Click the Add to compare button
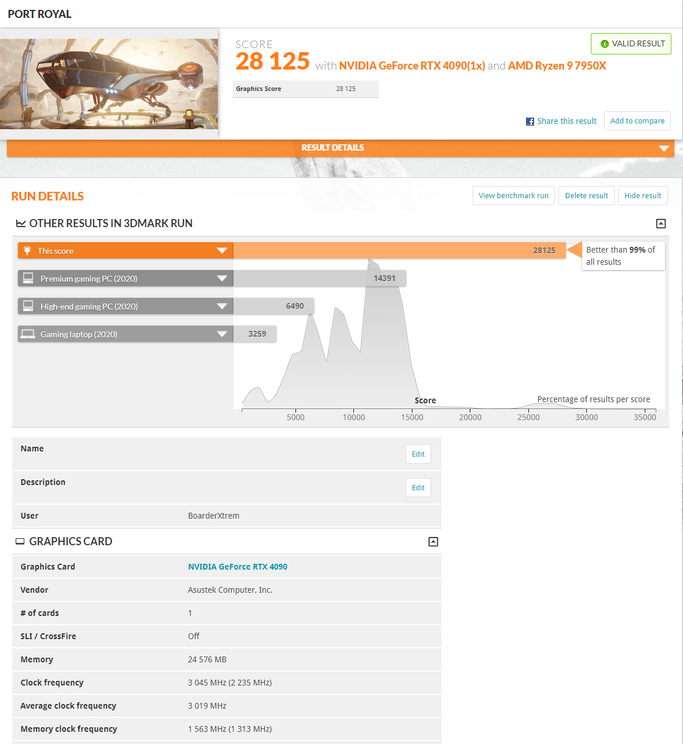The height and width of the screenshot is (744, 683). [637, 121]
